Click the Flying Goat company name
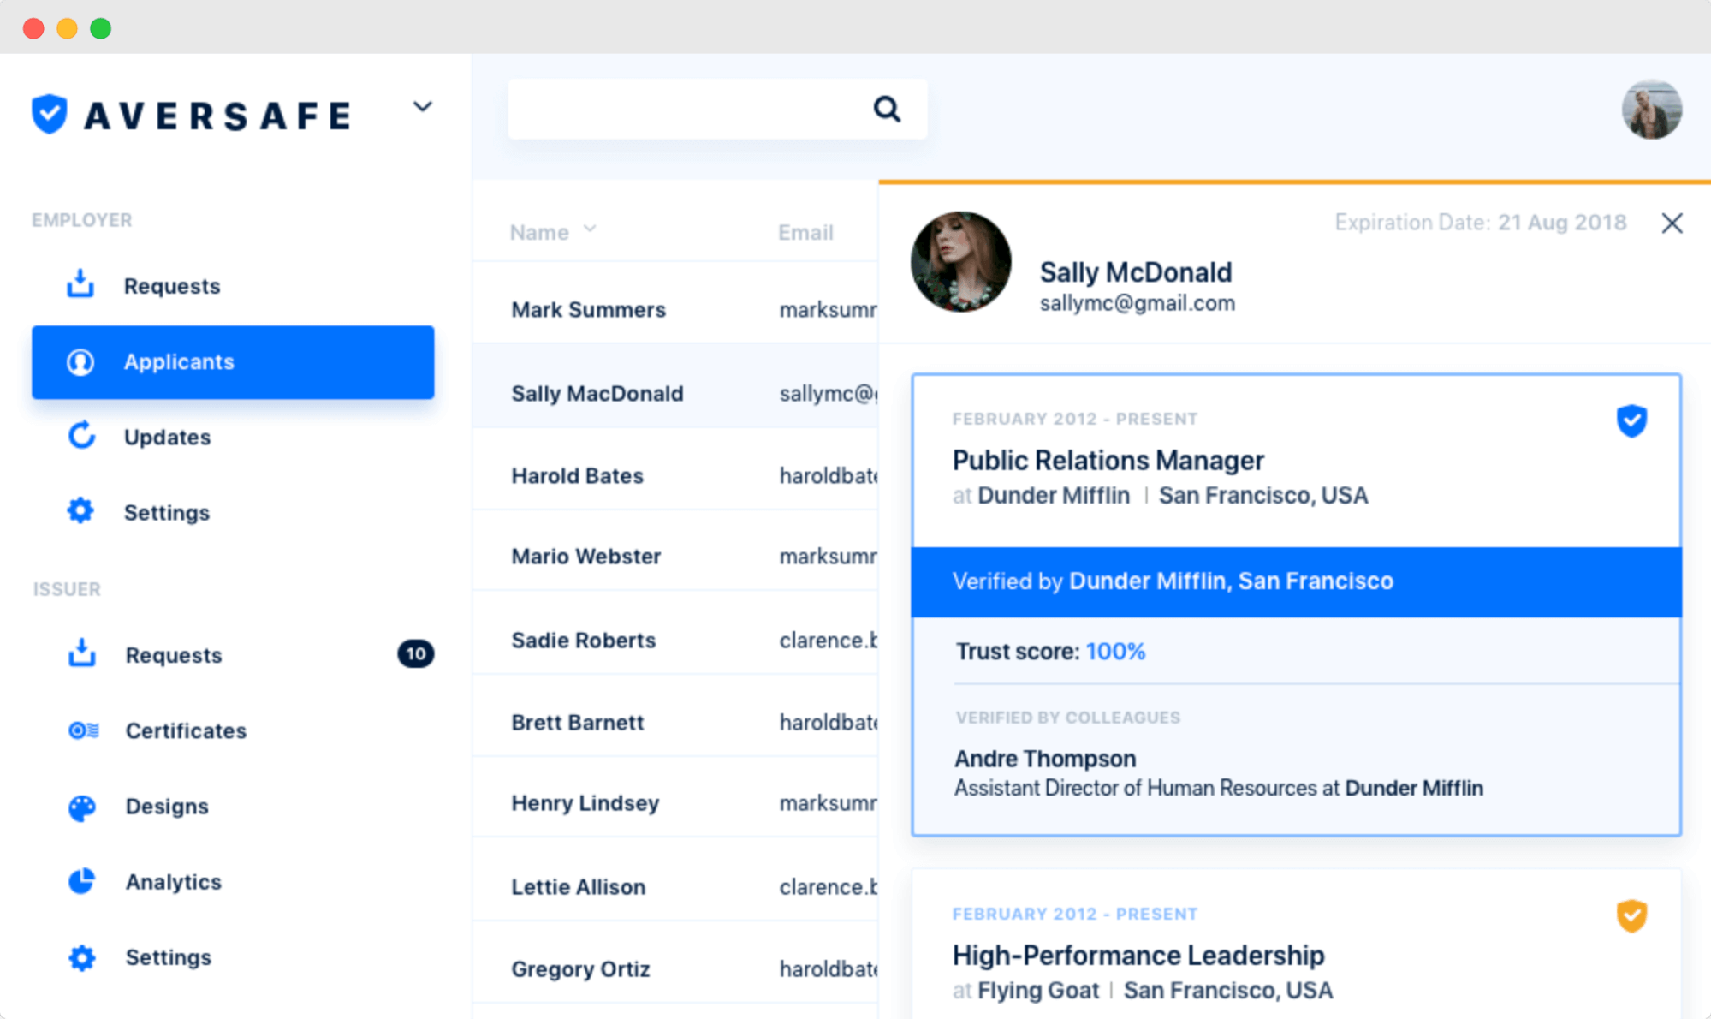 pyautogui.click(x=1038, y=990)
